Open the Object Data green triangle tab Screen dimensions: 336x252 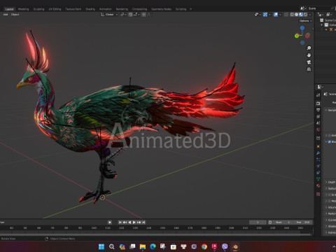point(318,179)
